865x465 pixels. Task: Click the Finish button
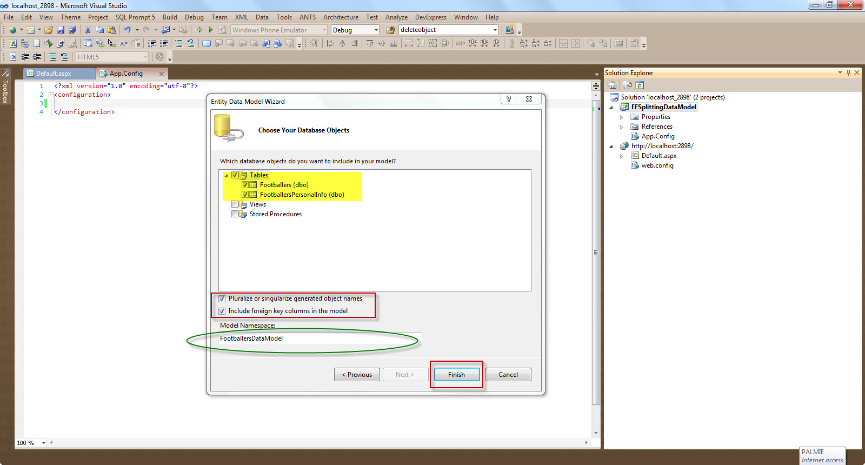tap(456, 374)
